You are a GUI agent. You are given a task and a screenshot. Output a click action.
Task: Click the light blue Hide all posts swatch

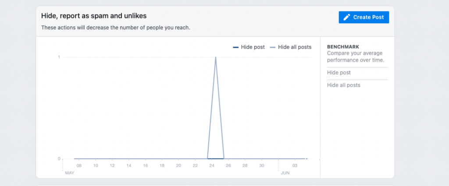click(273, 47)
